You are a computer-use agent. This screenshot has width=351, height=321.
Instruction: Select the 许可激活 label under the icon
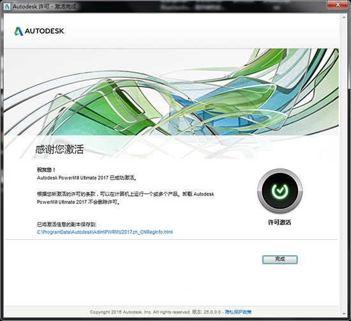point(280,222)
